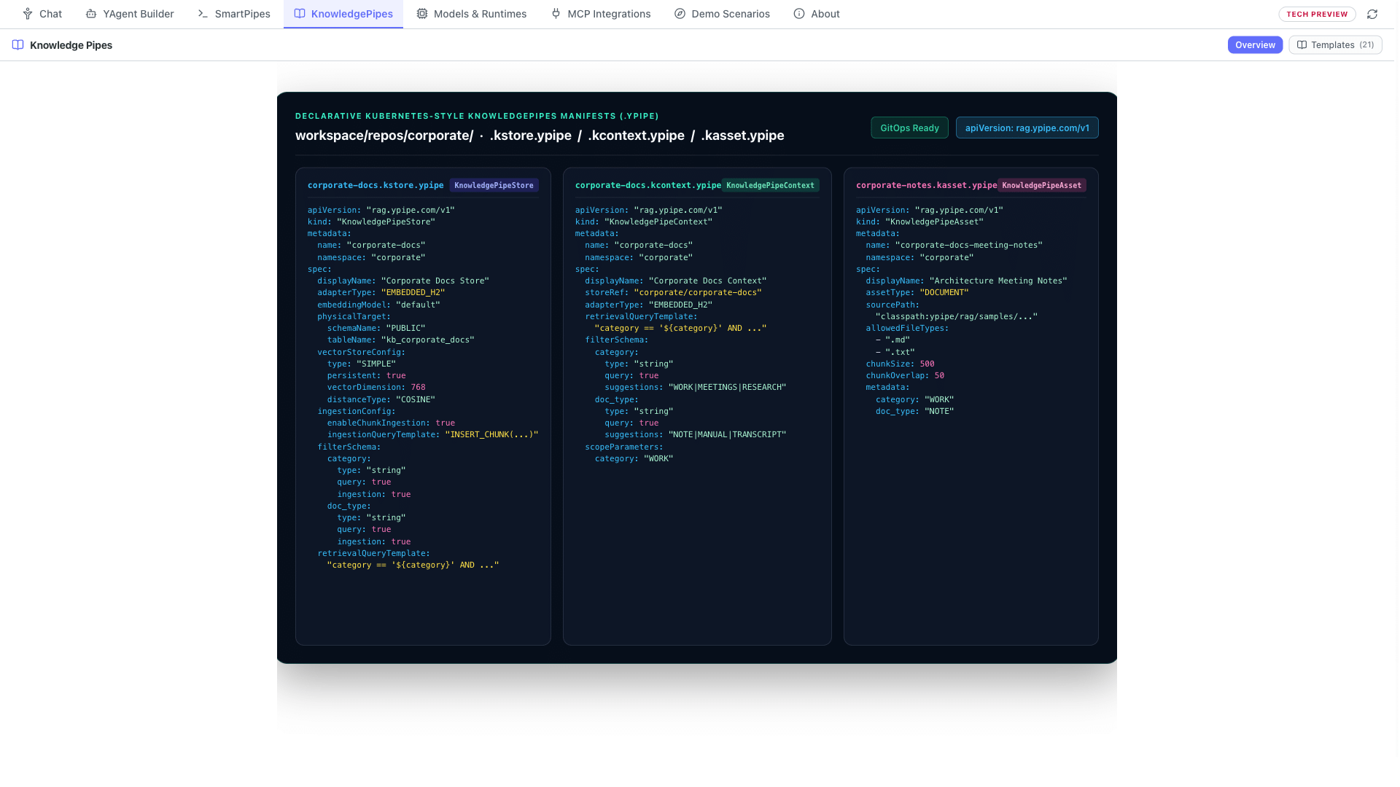The image size is (1400, 787).
Task: Click the vectorDimension value 768
Action: click(x=418, y=388)
